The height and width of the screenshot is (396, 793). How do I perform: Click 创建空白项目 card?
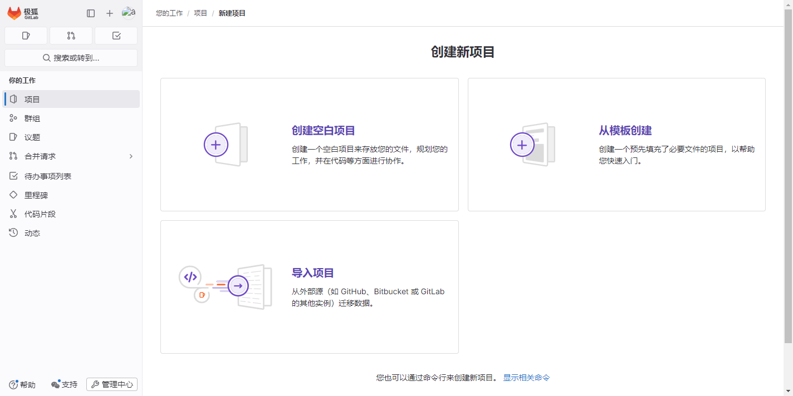309,145
